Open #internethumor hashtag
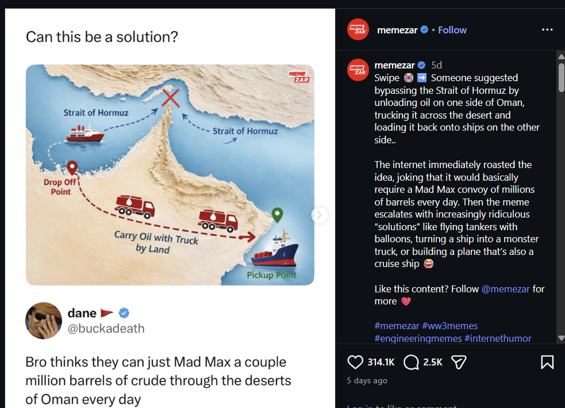The width and height of the screenshot is (565, 408). click(498, 338)
